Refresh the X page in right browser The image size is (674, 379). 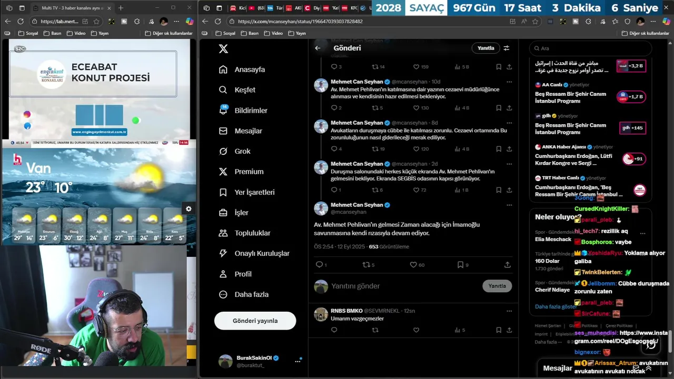coord(219,22)
